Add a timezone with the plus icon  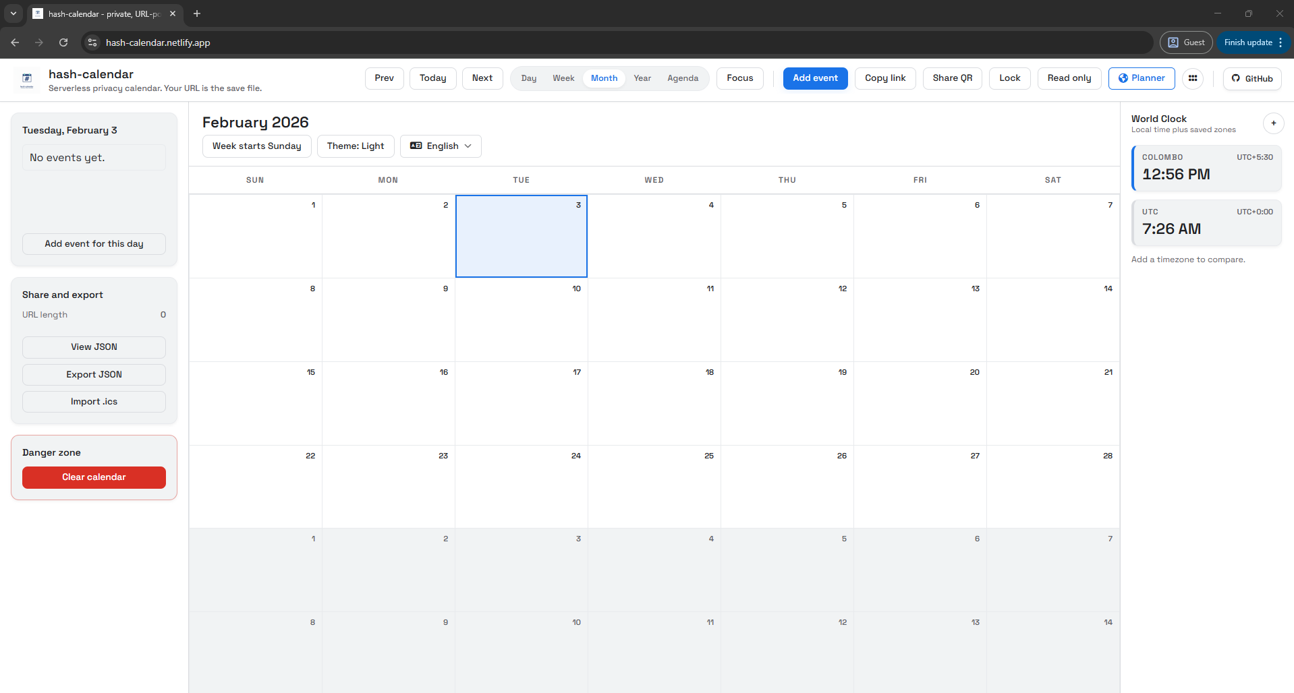click(1273, 123)
